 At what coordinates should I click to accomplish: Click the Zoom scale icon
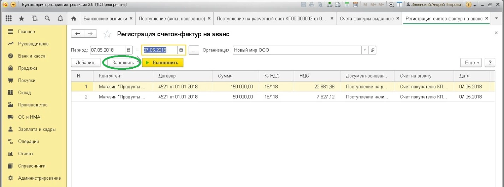tap(391, 5)
